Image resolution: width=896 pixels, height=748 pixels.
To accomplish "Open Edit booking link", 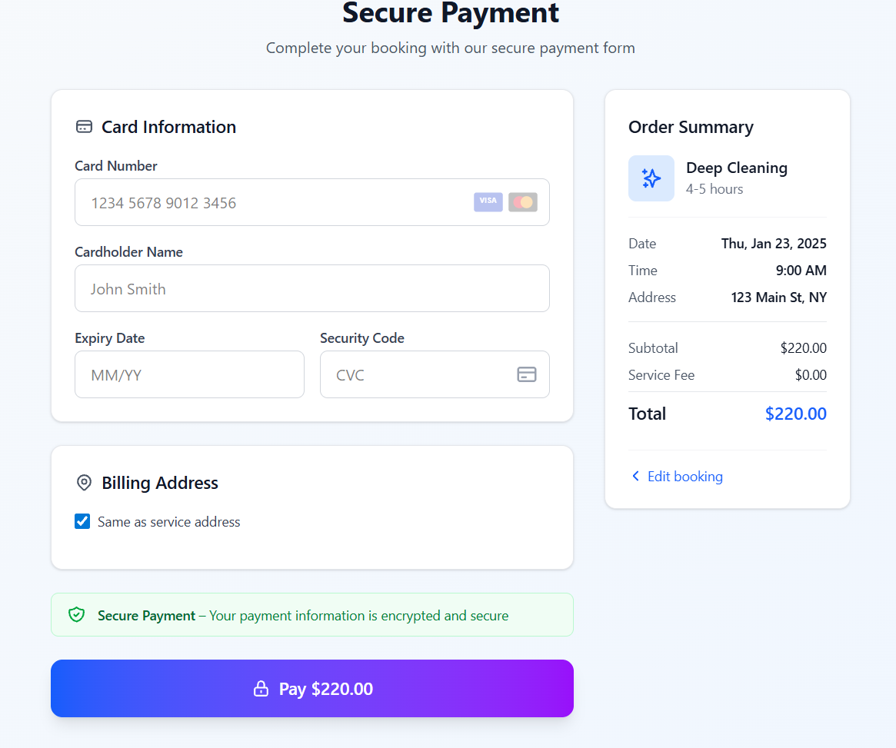I will (684, 476).
